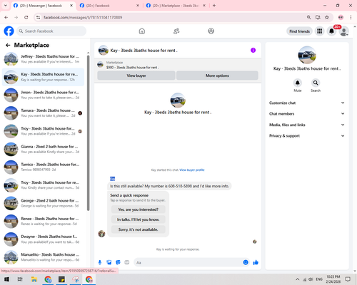Send 'In talks. I'll let you know.' response
The height and width of the screenshot is (285, 357).
(x=138, y=219)
